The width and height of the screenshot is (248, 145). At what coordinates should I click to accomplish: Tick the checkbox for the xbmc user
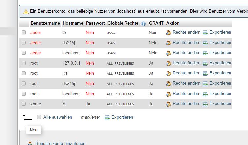(x=24, y=104)
